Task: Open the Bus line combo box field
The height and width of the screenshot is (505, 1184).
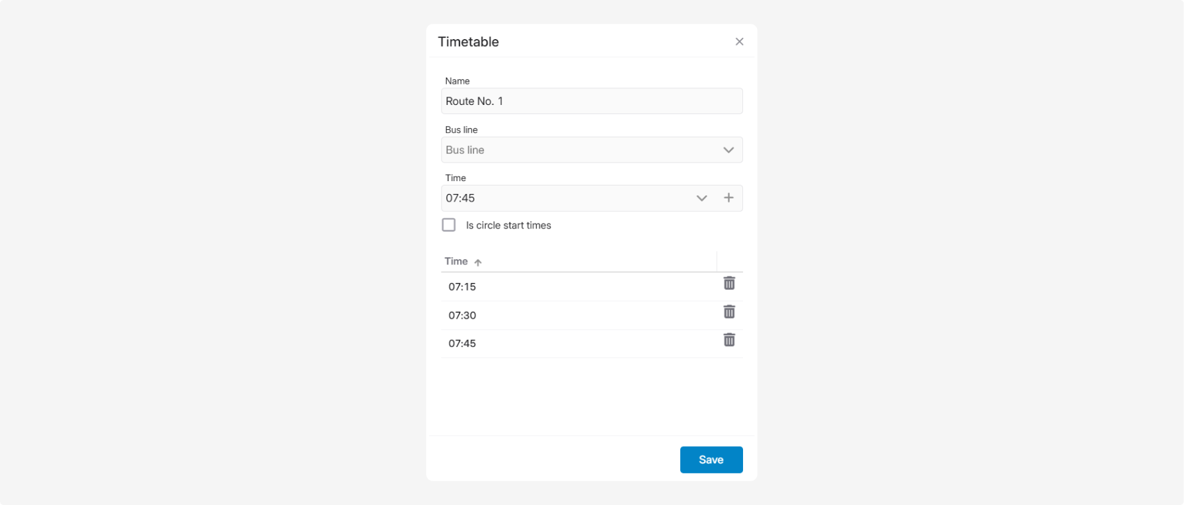Action: coord(592,150)
